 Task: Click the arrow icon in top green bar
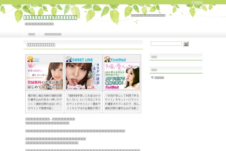193,2
